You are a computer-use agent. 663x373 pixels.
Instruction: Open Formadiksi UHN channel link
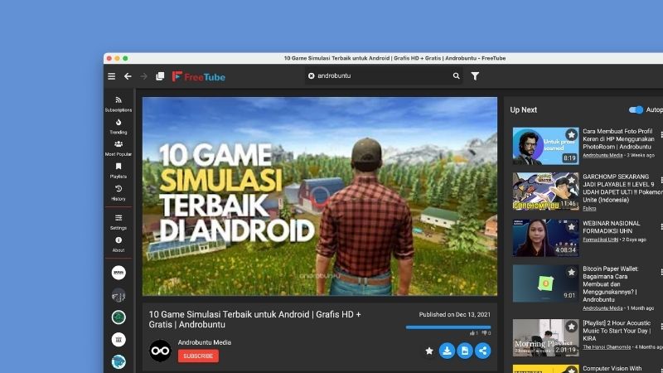(x=600, y=240)
